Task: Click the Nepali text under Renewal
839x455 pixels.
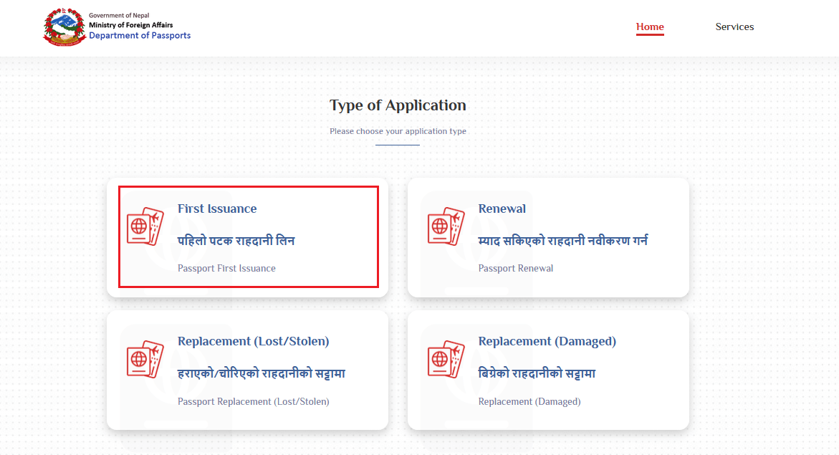Action: click(562, 241)
